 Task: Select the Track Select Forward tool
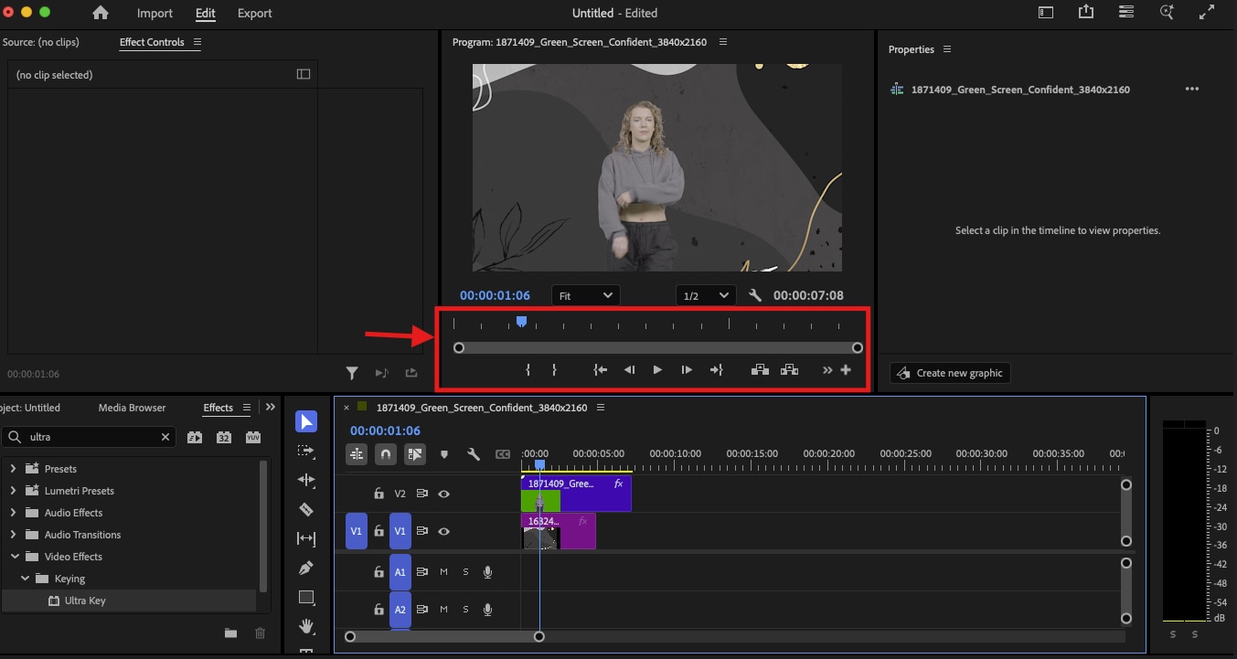[306, 451]
